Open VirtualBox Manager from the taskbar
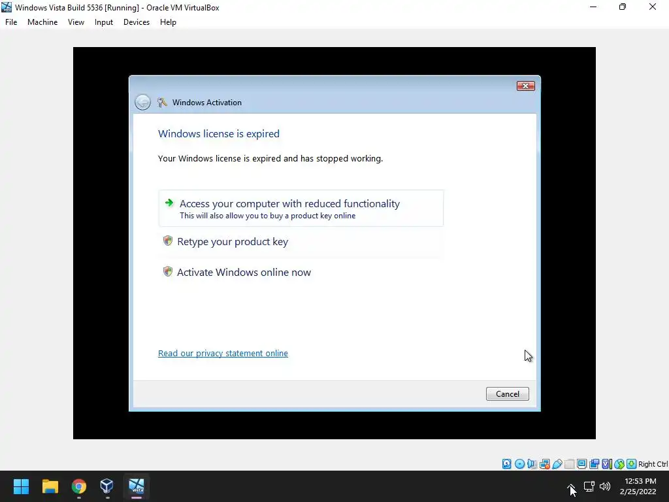The width and height of the screenshot is (669, 502). (106, 486)
